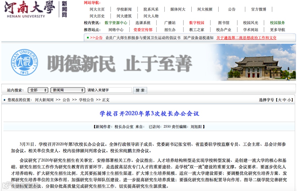Focus the 请输入关键字 search input field
Image resolution: width=297 pixels, height=191 pixels.
click(109, 90)
